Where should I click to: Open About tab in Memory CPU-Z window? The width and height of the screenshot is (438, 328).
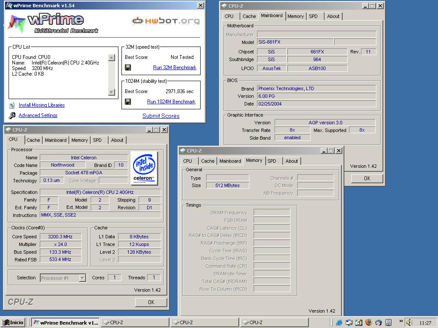click(292, 161)
